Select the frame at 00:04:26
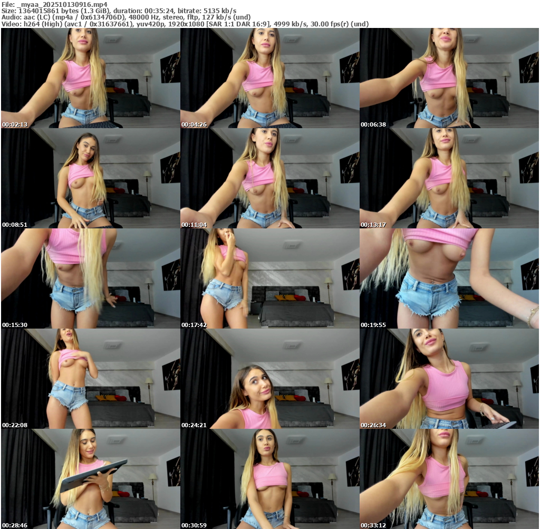 tap(269, 78)
